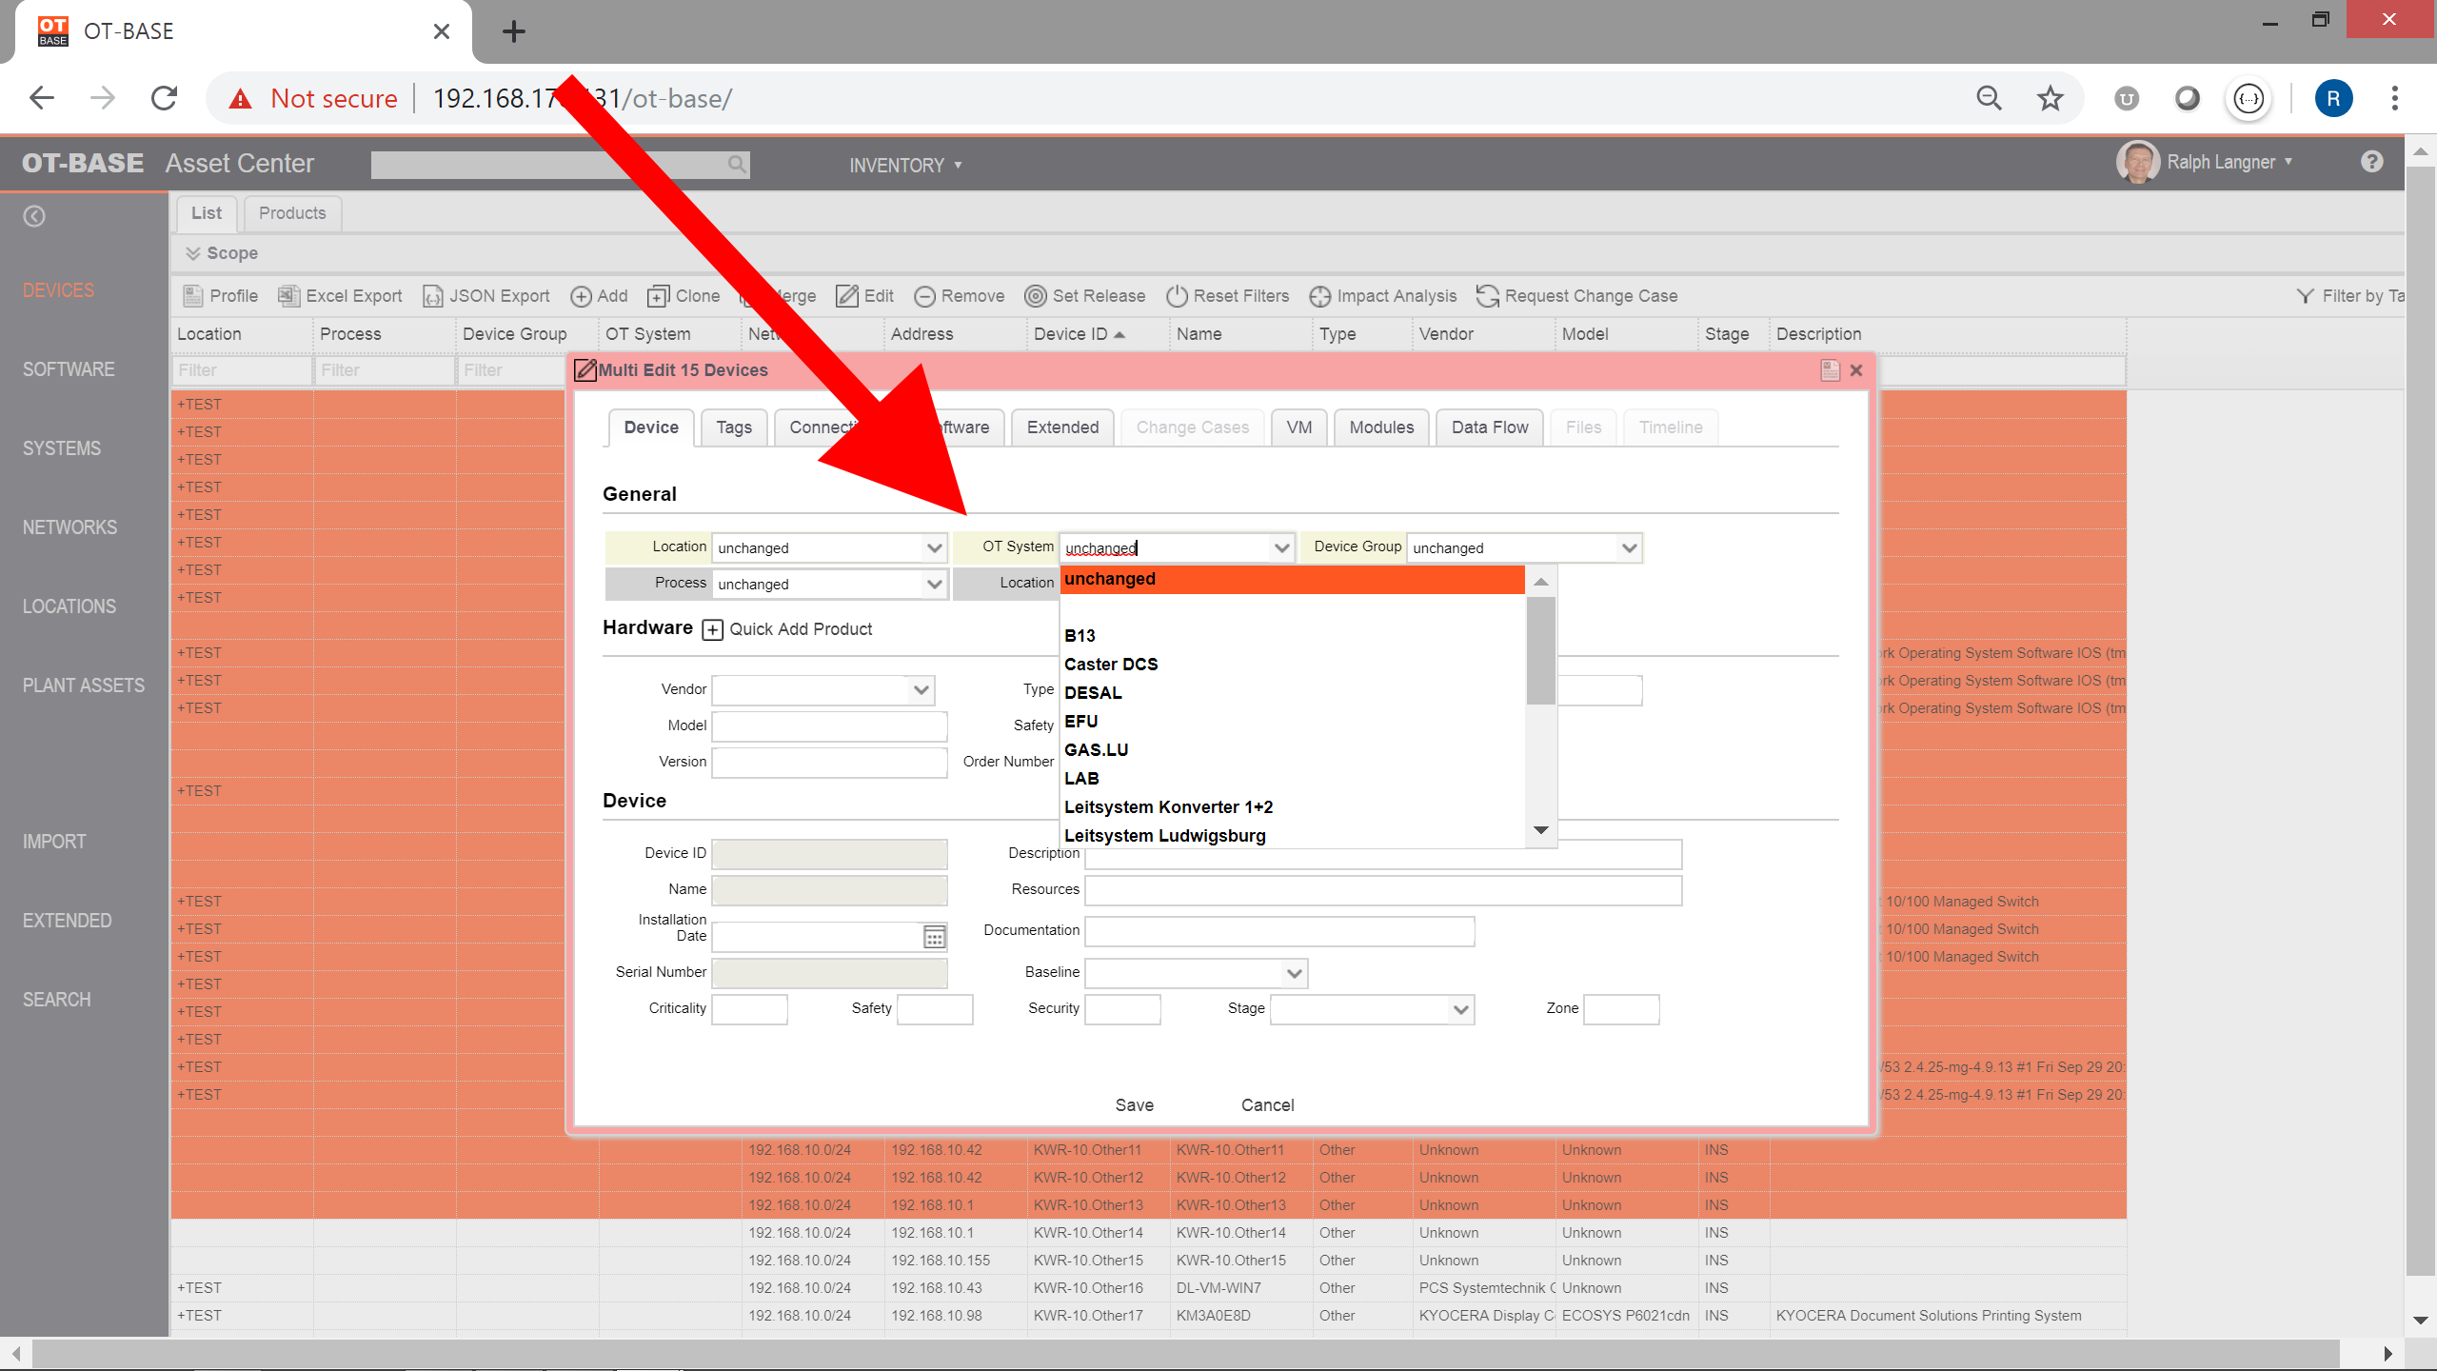Click Remove in the devices toolbar
2437x1371 pixels.
(959, 296)
